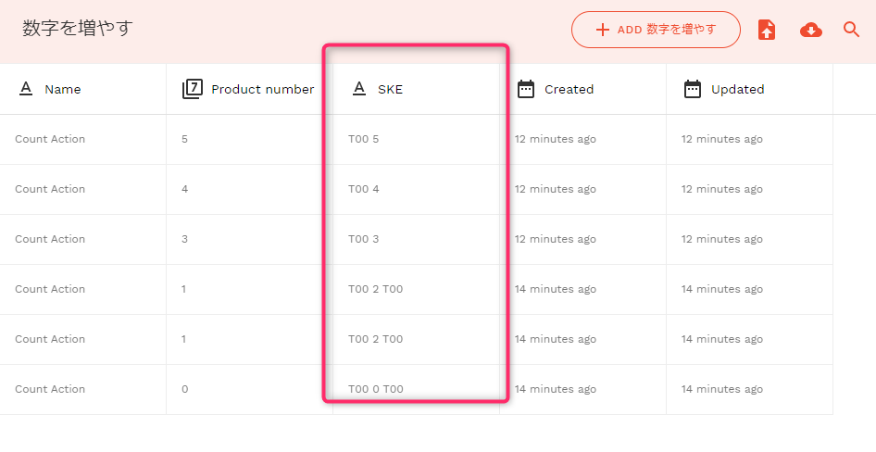Click the Product number cell showing 5

click(x=185, y=139)
